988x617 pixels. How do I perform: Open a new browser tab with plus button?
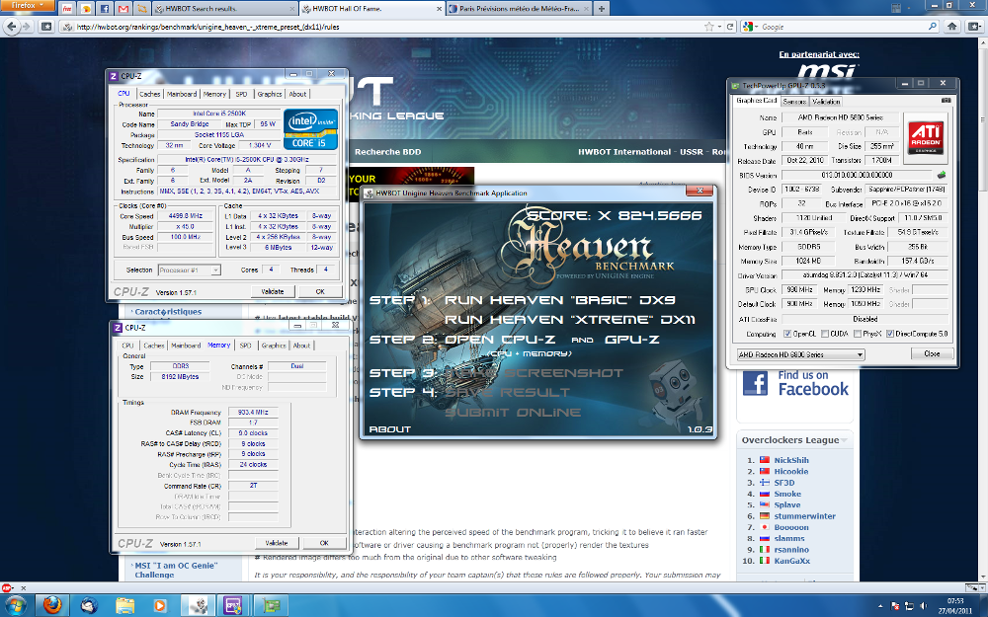tap(602, 9)
